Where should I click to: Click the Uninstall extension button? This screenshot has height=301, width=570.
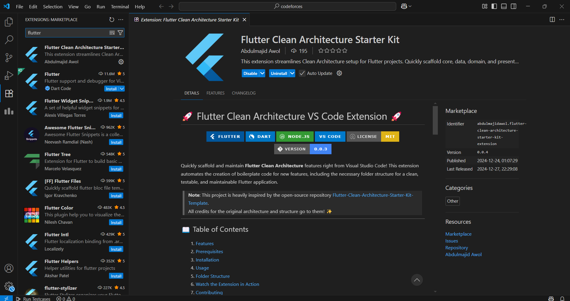(x=279, y=73)
